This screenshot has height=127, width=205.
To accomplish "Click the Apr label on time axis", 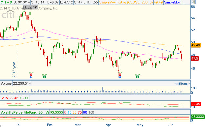I will pyautogui.click(x=108, y=125).
